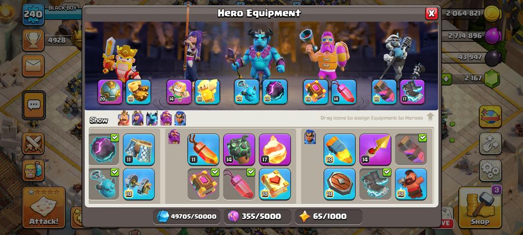
Task: Open the Shop button
Action: [480, 208]
